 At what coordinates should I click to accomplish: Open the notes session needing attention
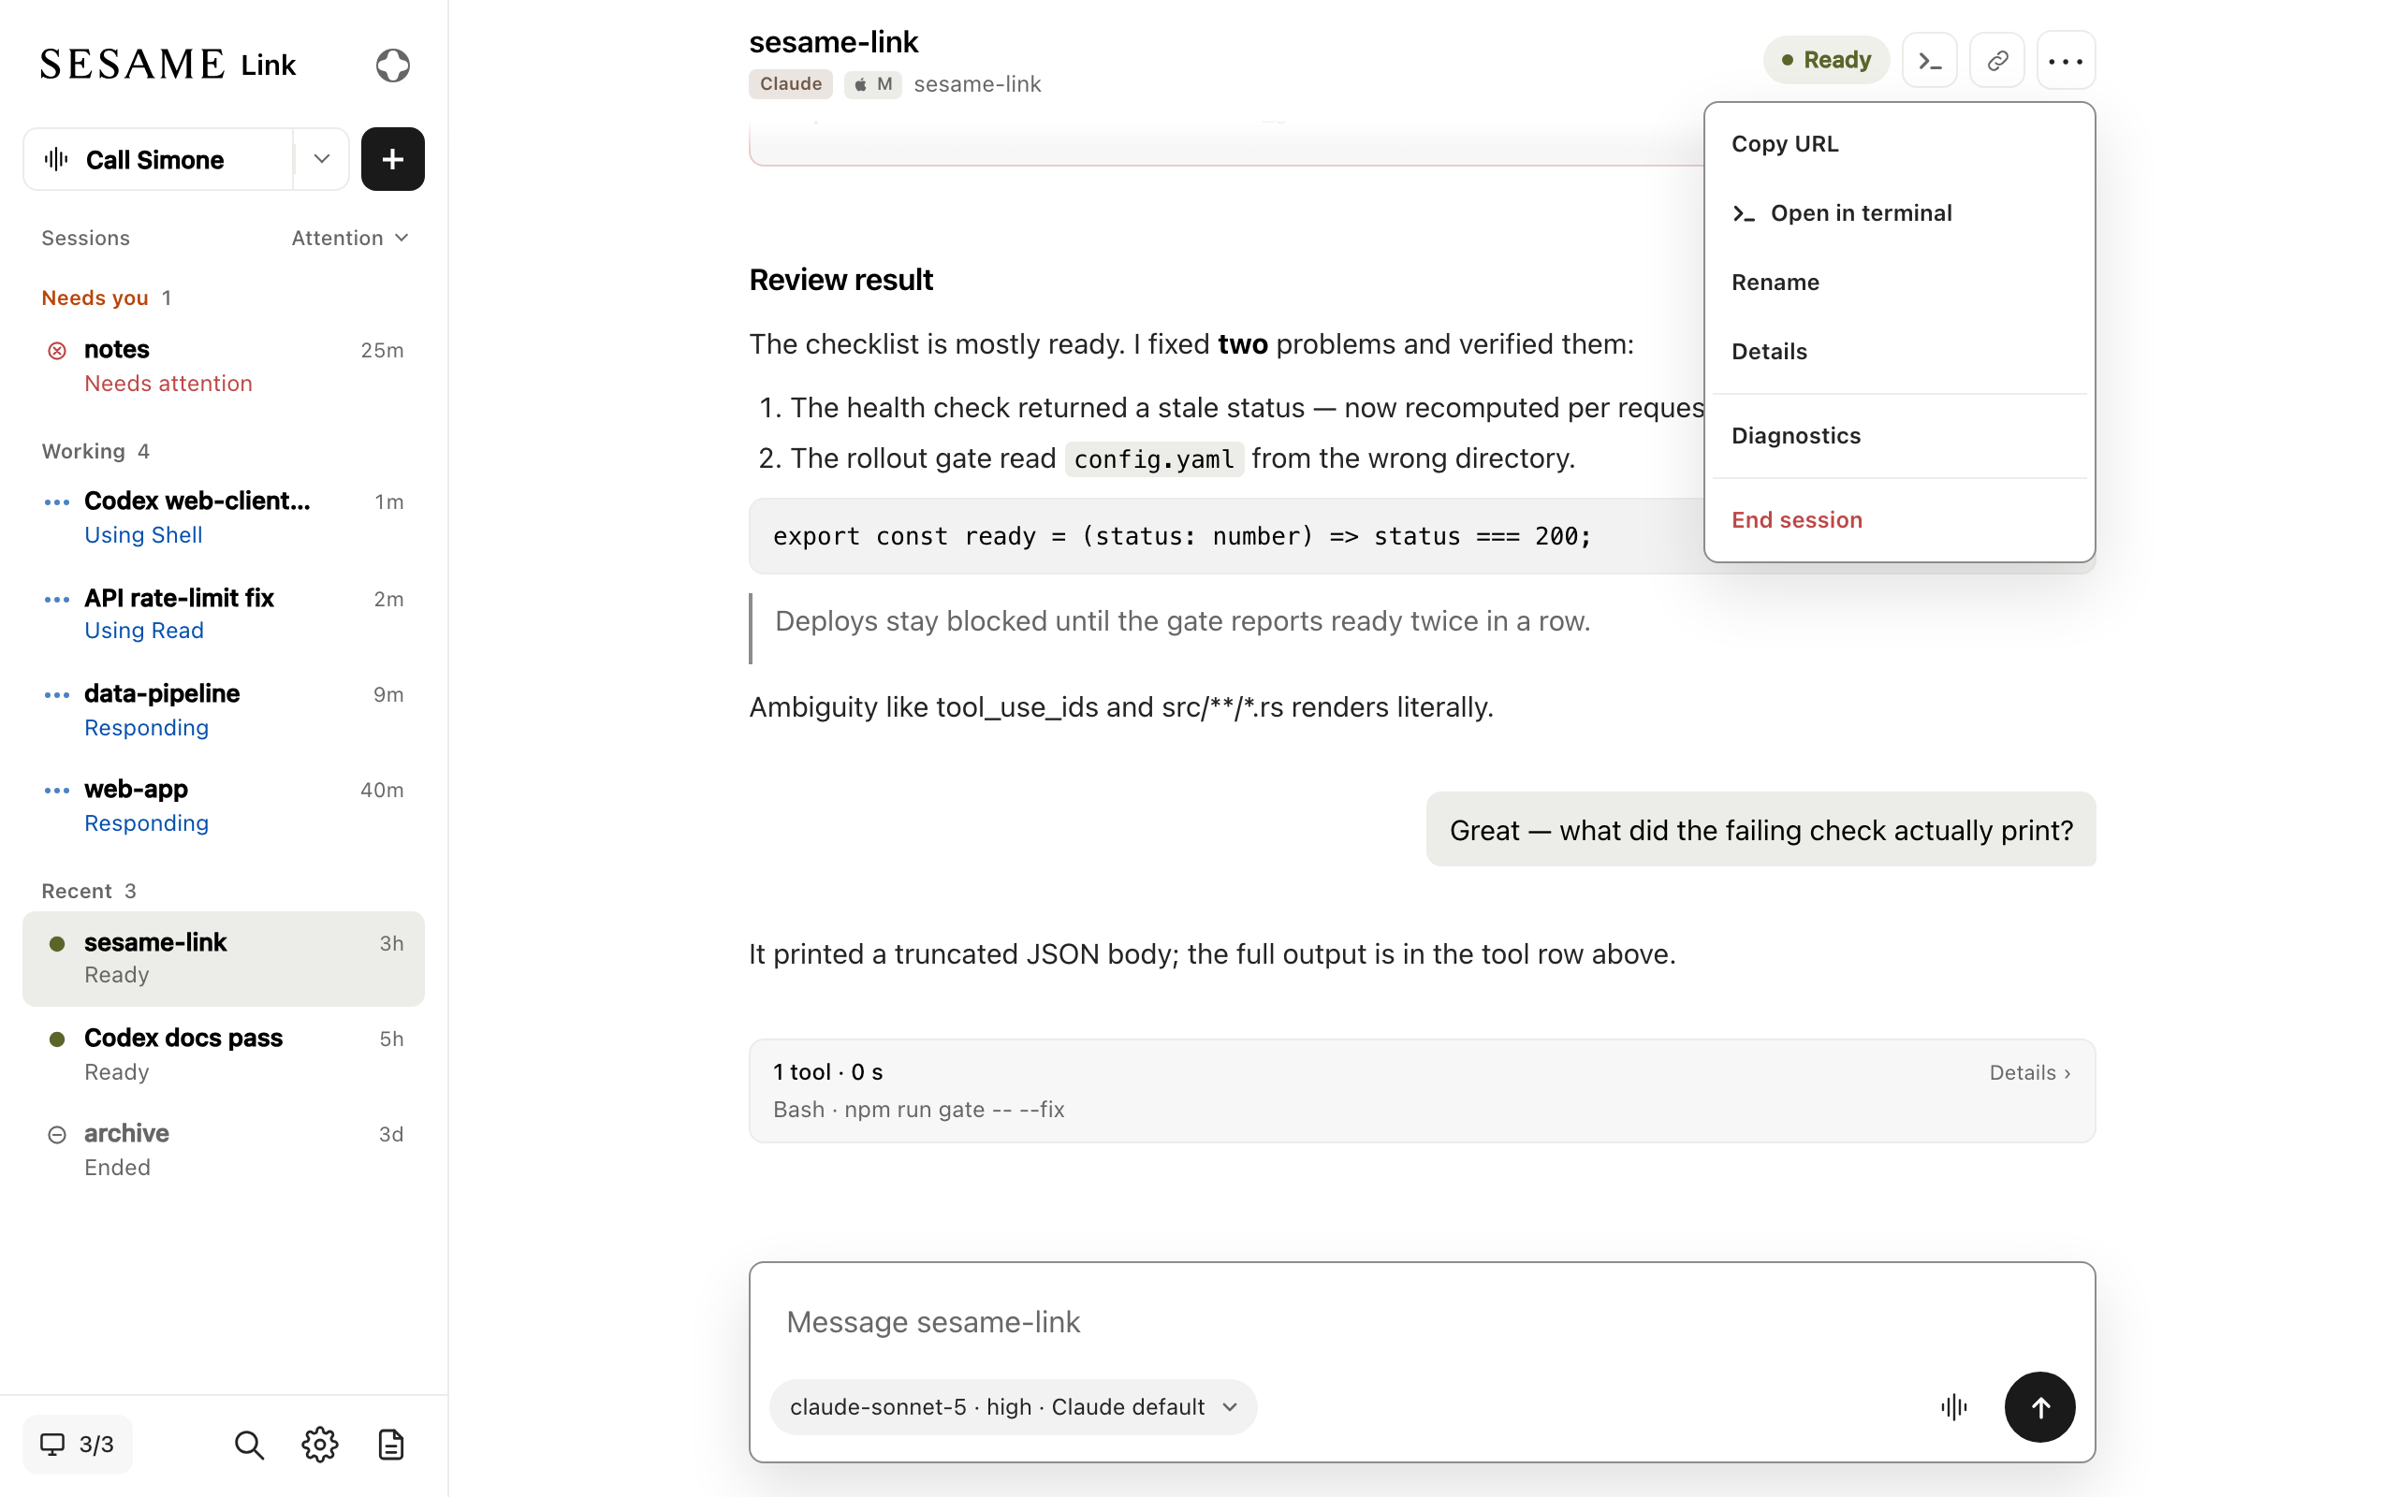pyautogui.click(x=224, y=365)
